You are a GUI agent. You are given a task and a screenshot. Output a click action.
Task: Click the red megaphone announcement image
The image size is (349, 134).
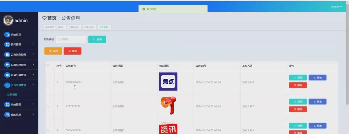[x=169, y=106]
